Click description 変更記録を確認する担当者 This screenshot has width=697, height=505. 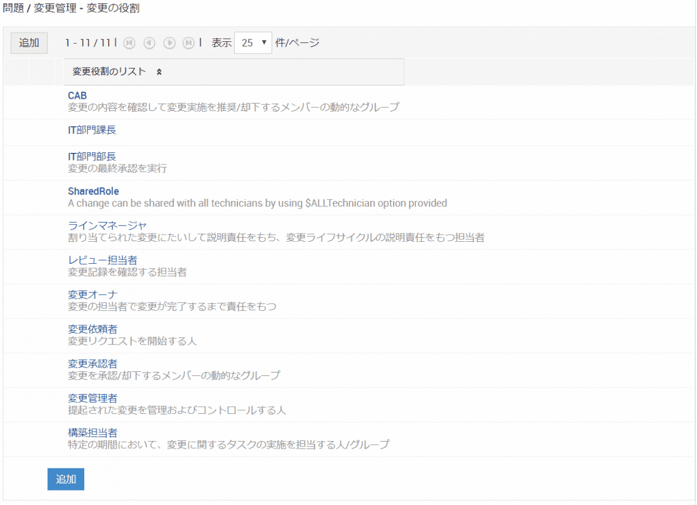coord(127,272)
